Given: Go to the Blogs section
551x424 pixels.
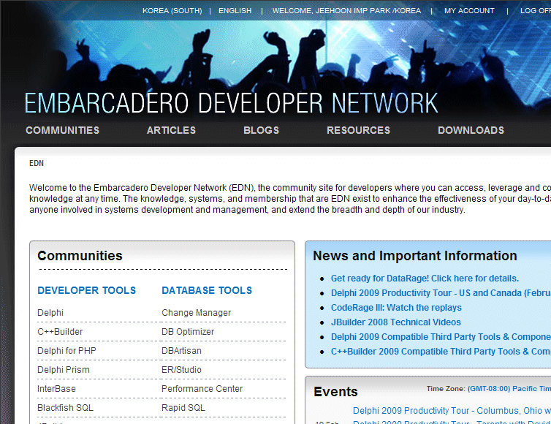Looking at the screenshot, I should click(261, 130).
